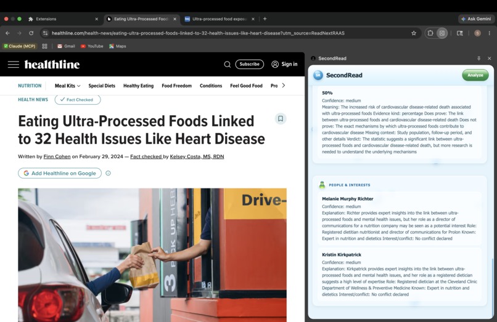This screenshot has width=497, height=322.
Task: Go forward using the browser forward arrow
Action: (19, 33)
